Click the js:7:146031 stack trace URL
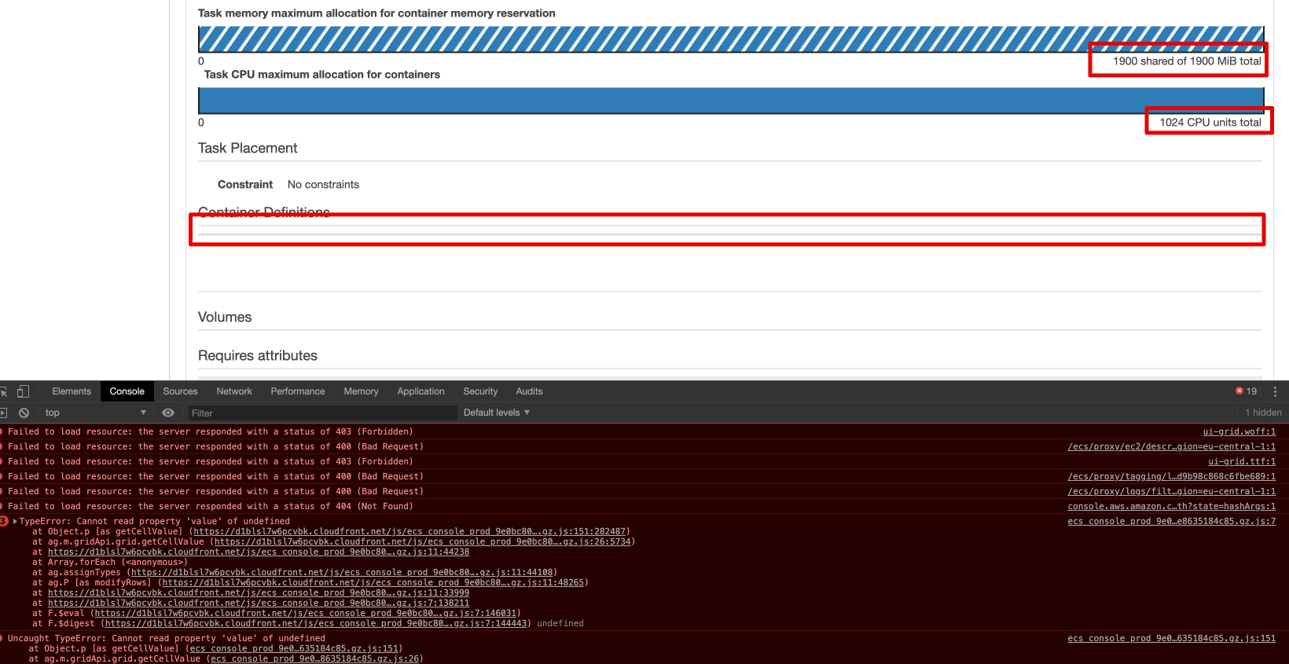Screen dimensions: 1289x664 click(x=305, y=613)
